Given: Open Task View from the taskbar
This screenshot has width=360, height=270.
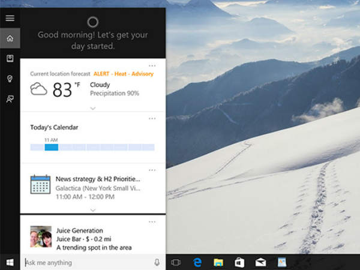Looking at the screenshot, I should [176, 262].
